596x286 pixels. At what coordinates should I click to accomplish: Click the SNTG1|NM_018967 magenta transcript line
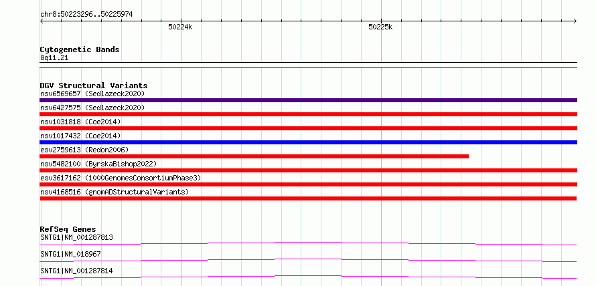coord(308,260)
